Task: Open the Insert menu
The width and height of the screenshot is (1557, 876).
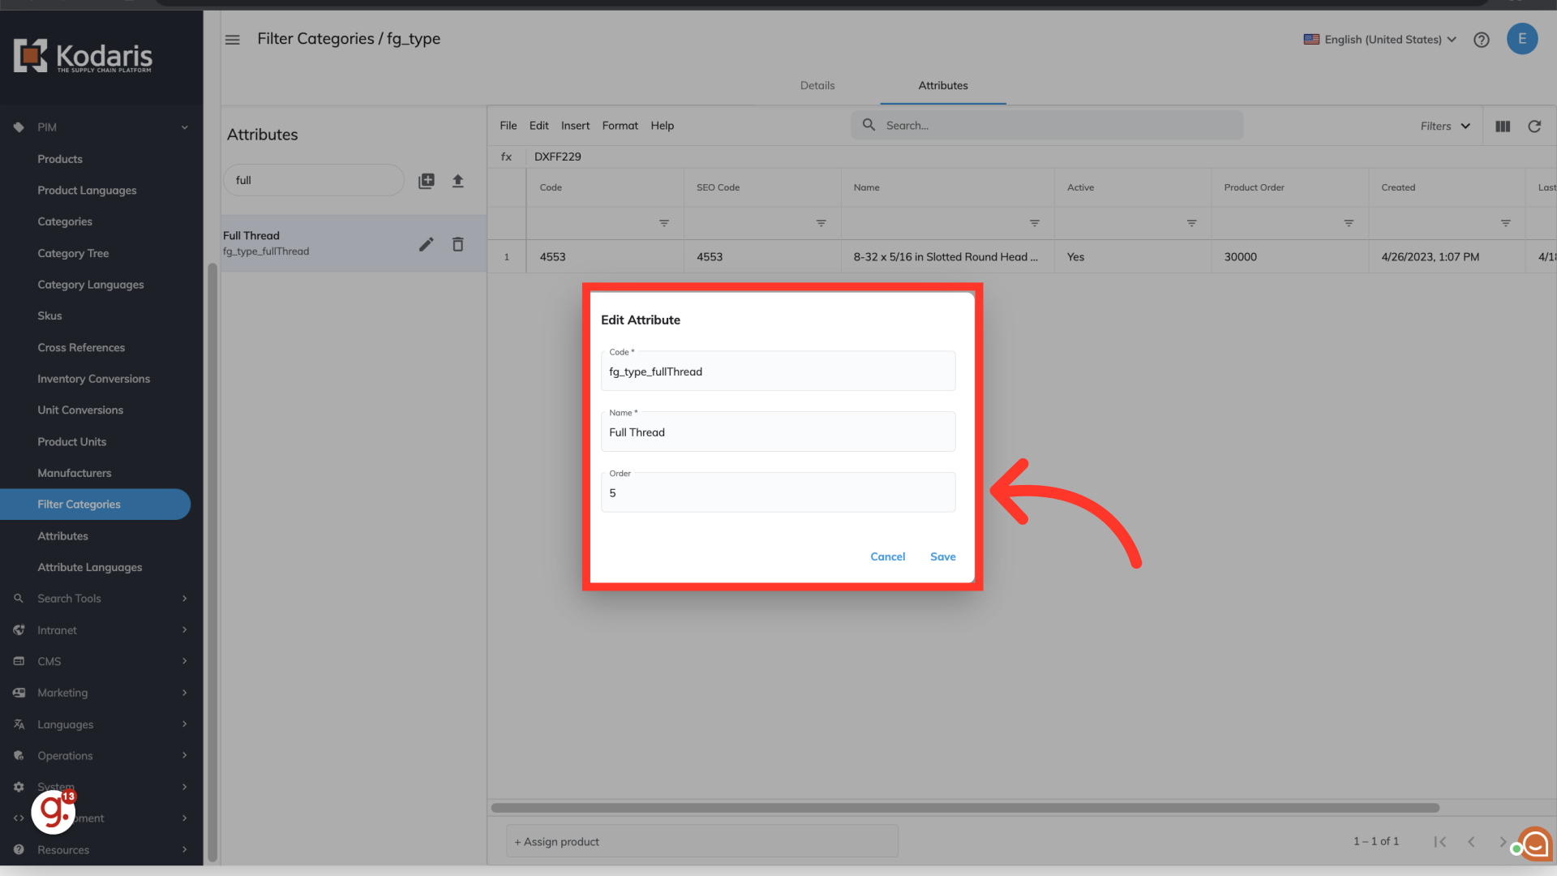Action: [575, 126]
